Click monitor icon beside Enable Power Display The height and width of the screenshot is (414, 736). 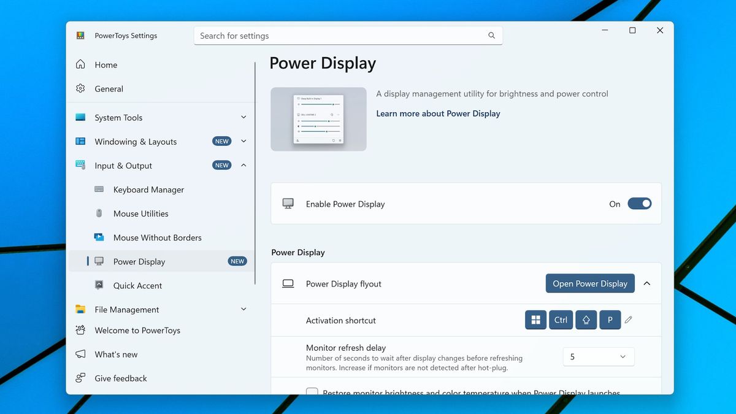click(x=288, y=204)
